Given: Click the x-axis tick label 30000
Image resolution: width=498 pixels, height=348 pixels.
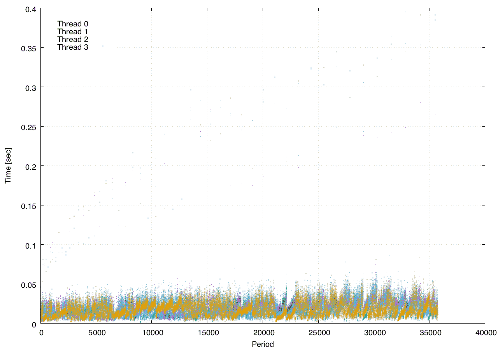Looking at the screenshot, I should (374, 332).
